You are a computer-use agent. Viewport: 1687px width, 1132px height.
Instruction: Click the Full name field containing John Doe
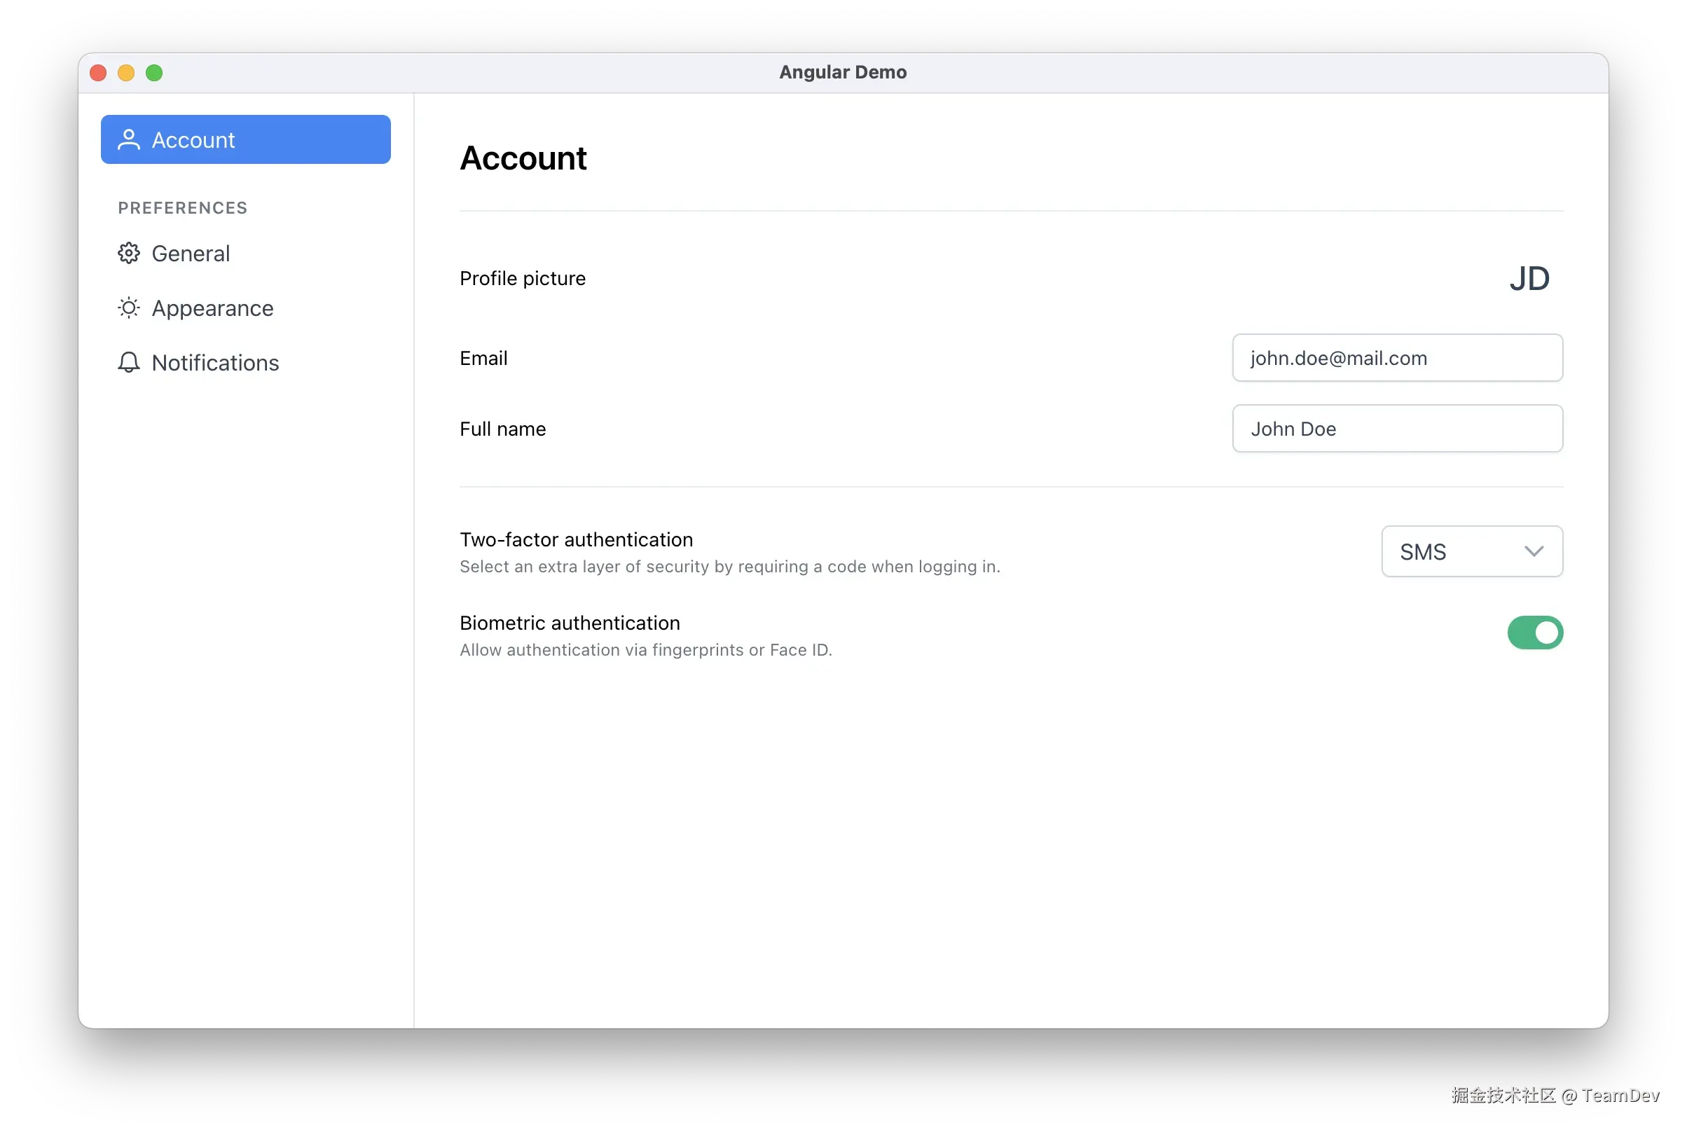tap(1396, 428)
